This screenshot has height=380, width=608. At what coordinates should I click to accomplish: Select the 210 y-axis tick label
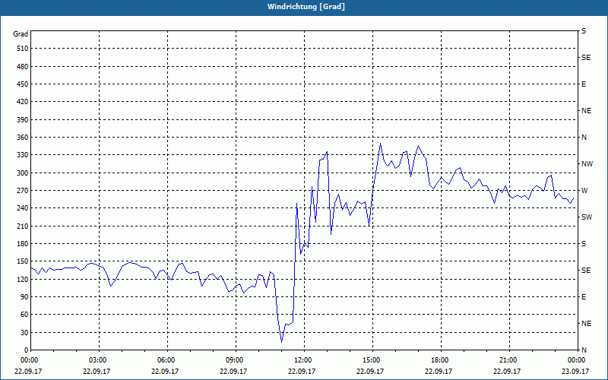pyautogui.click(x=23, y=226)
